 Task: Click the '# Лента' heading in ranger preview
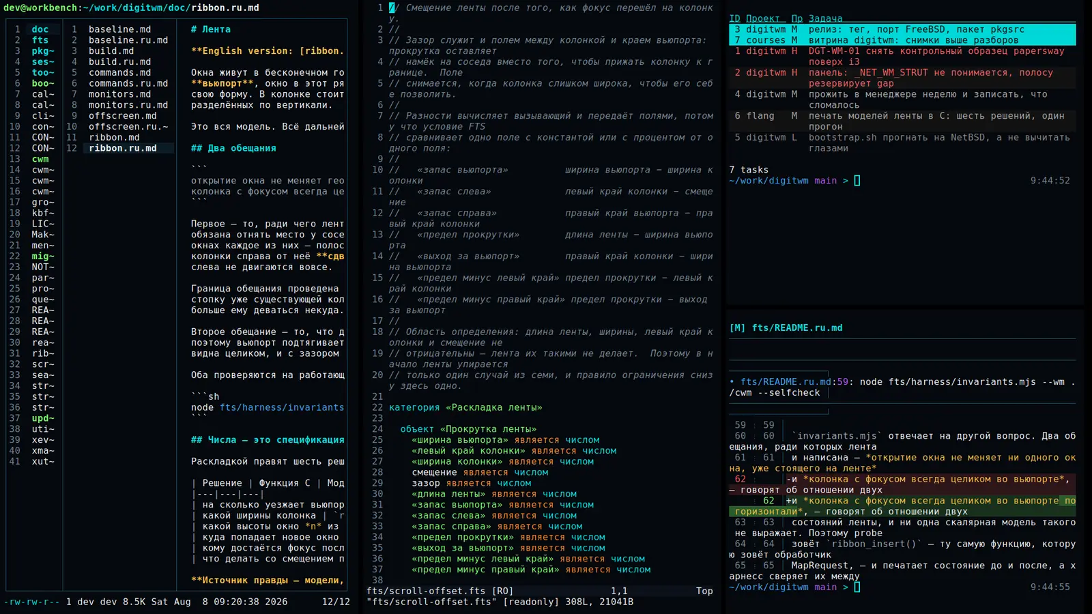(x=211, y=29)
